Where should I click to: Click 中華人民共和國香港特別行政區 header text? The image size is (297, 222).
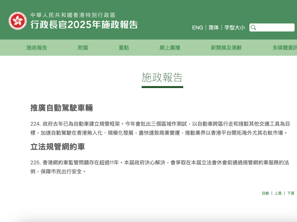point(73,15)
